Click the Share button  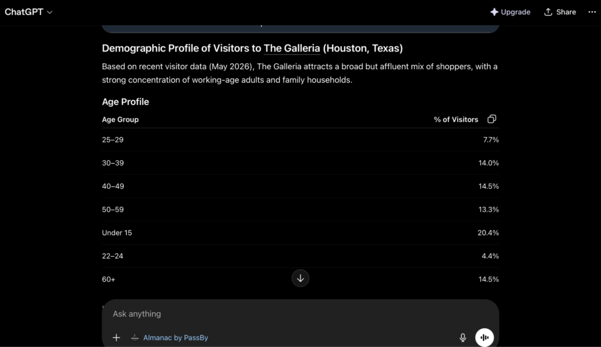pos(560,12)
